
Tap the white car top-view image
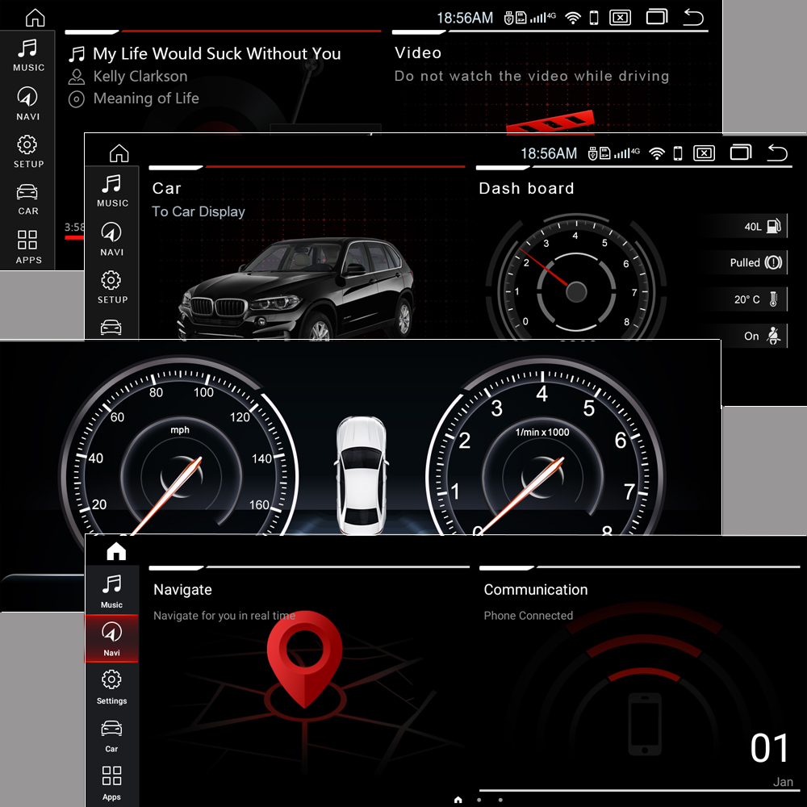pos(361,475)
